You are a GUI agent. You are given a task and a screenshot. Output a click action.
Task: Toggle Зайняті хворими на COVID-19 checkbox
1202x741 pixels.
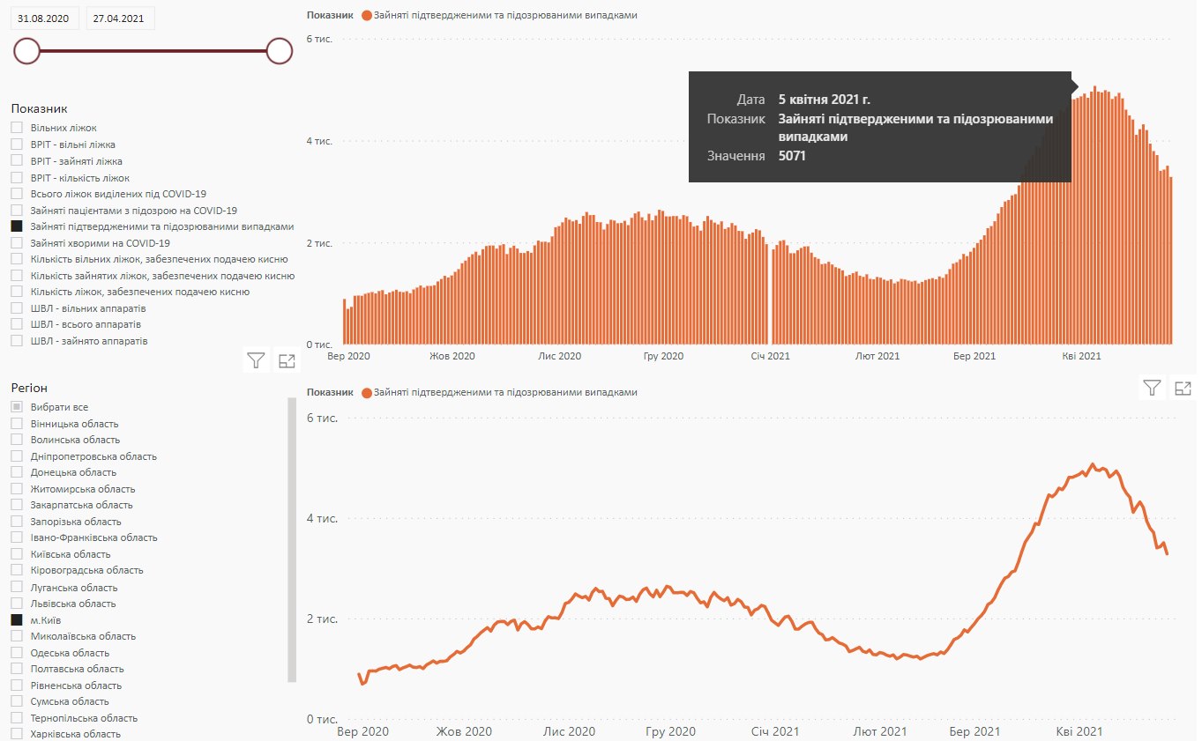[x=17, y=242]
